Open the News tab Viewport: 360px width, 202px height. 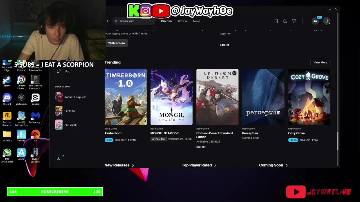(197, 21)
